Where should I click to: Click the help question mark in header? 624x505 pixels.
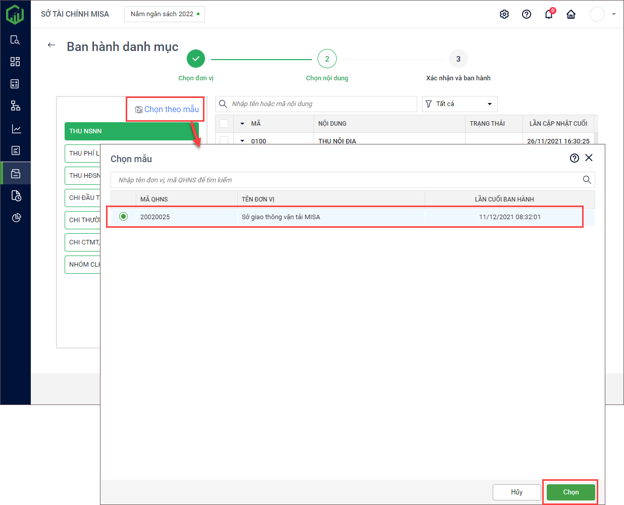[x=527, y=14]
